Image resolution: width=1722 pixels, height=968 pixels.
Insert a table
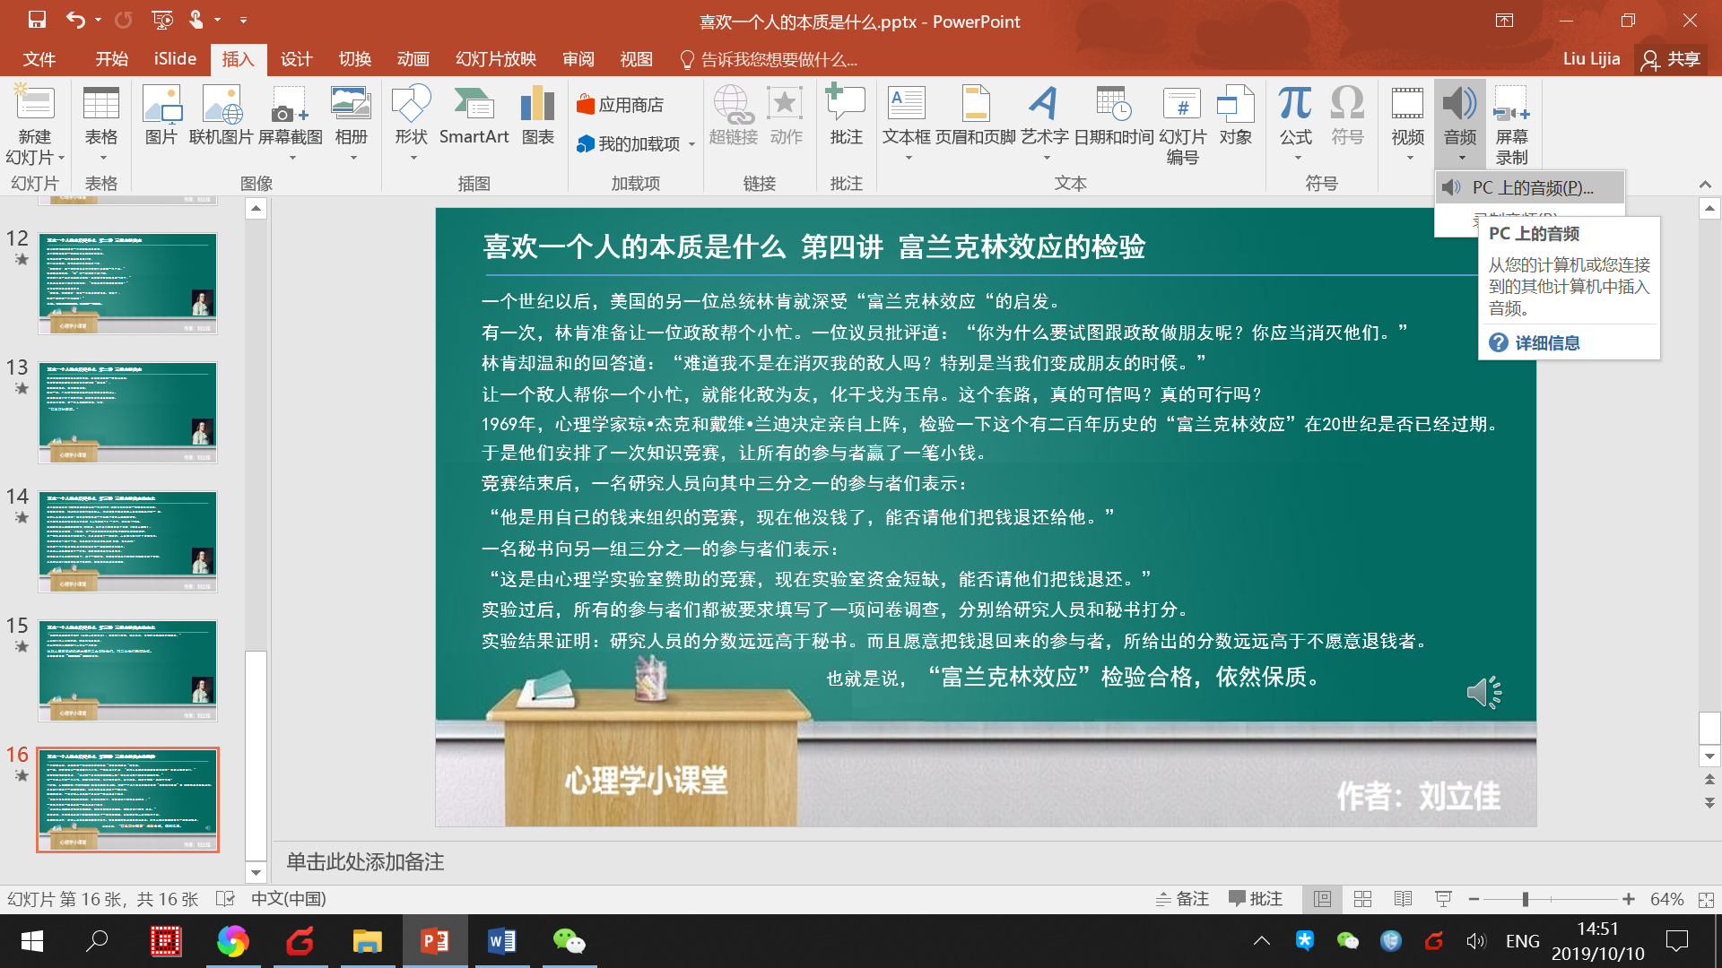(x=101, y=124)
